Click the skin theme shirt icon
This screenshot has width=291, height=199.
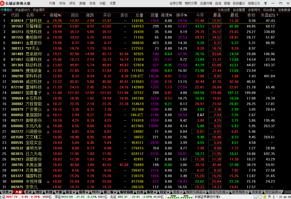pyautogui.click(x=265, y=3)
